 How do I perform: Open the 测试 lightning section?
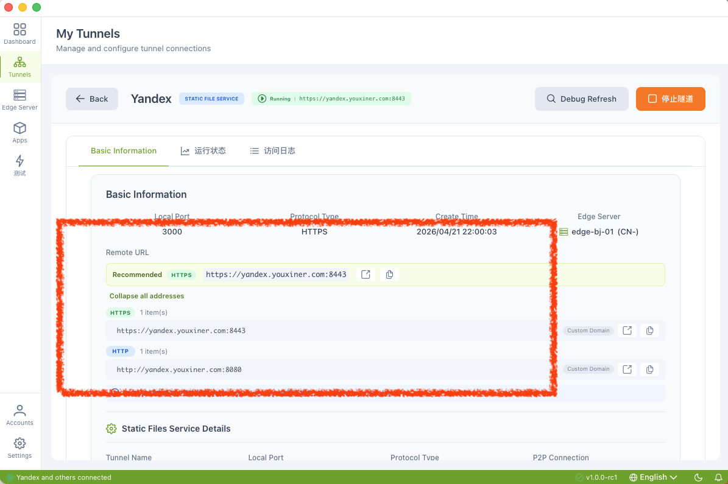19,166
